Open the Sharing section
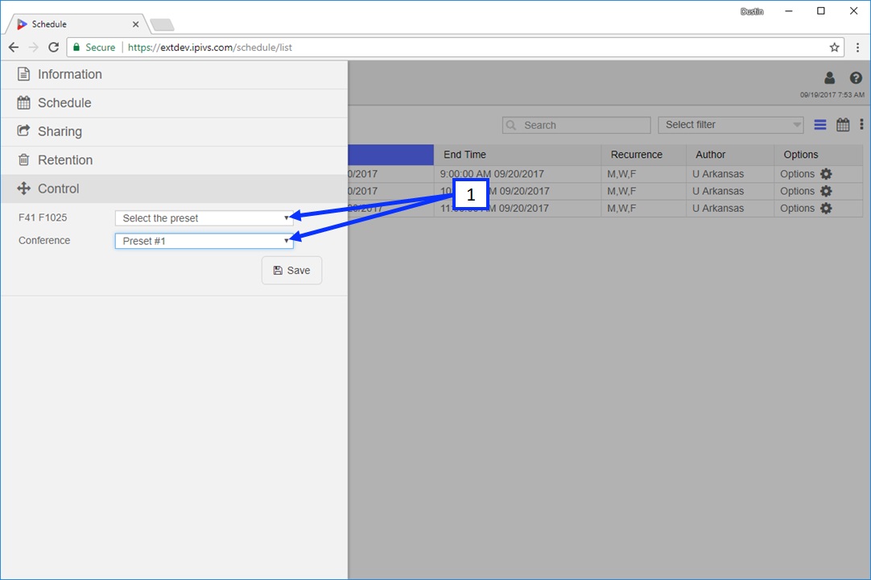871x580 pixels. pyautogui.click(x=174, y=132)
